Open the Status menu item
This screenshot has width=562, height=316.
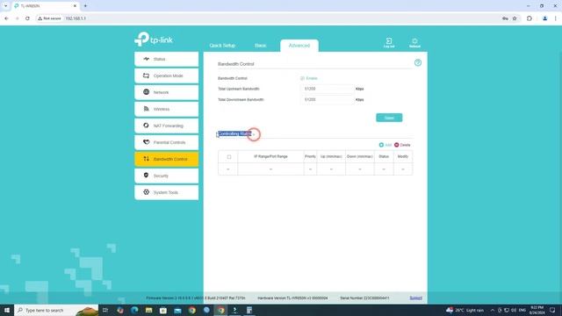(166, 59)
